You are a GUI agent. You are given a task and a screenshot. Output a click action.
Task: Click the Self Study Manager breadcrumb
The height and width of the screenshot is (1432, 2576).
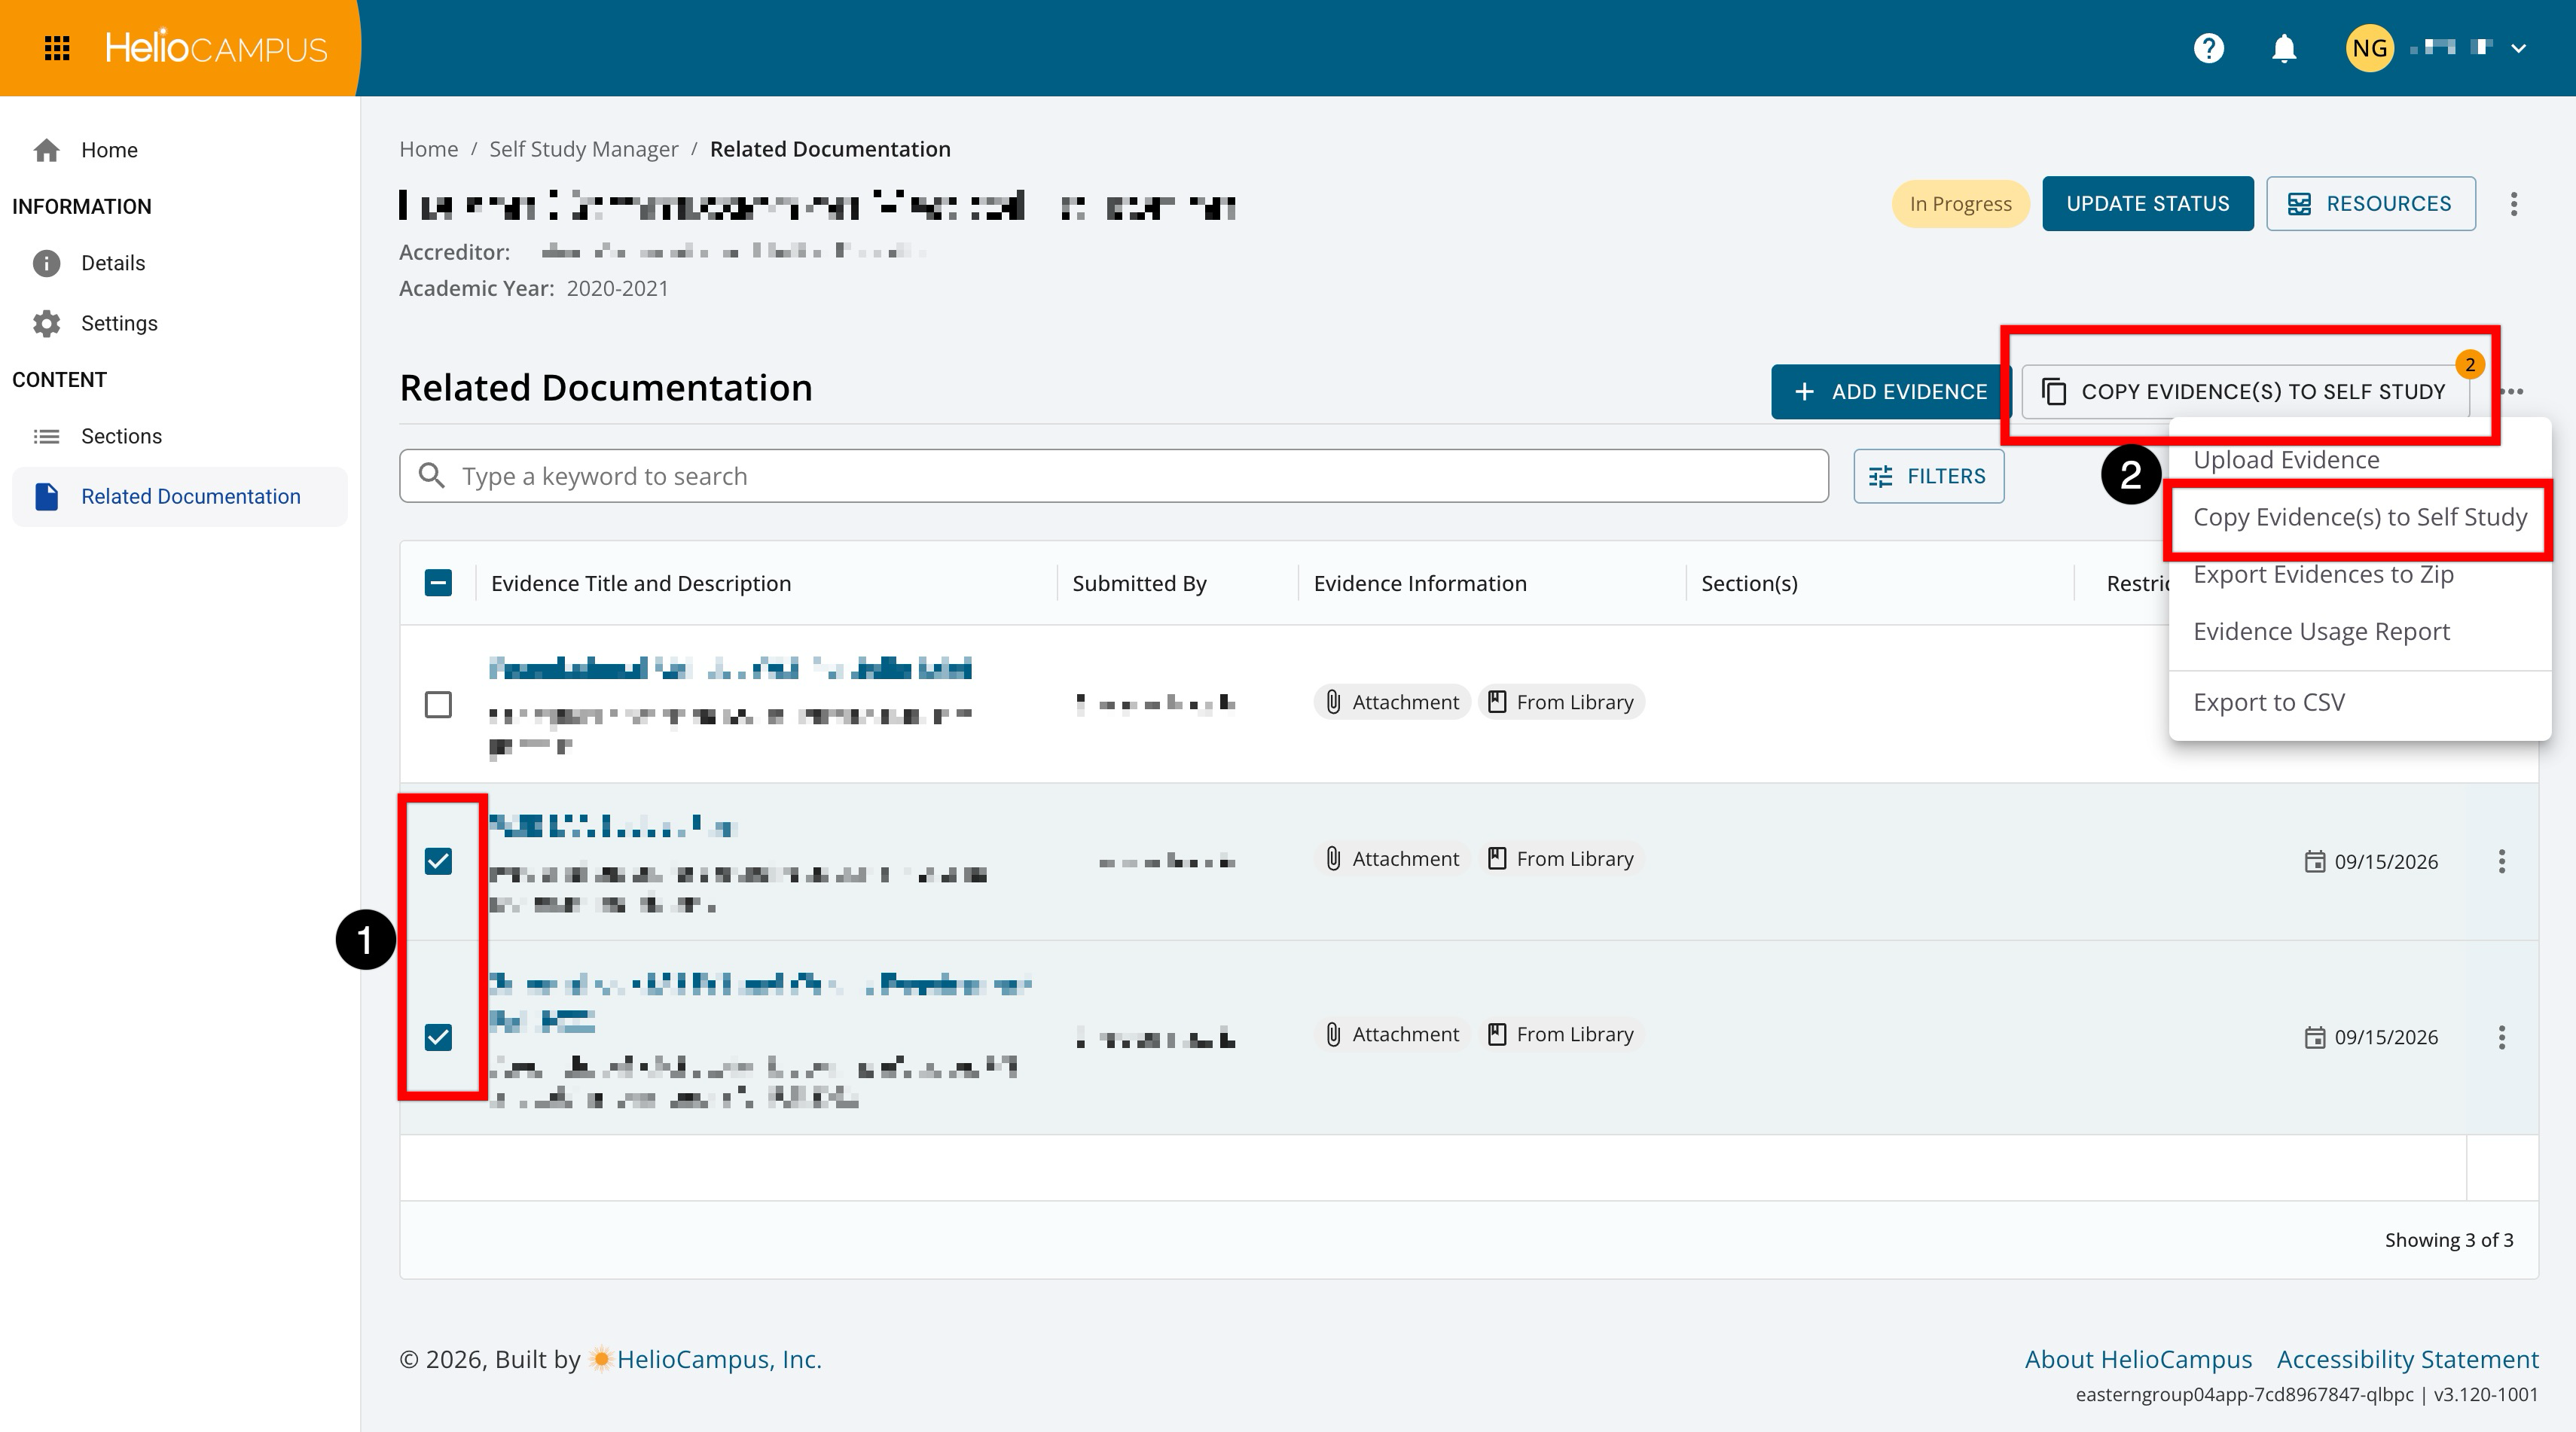583,149
